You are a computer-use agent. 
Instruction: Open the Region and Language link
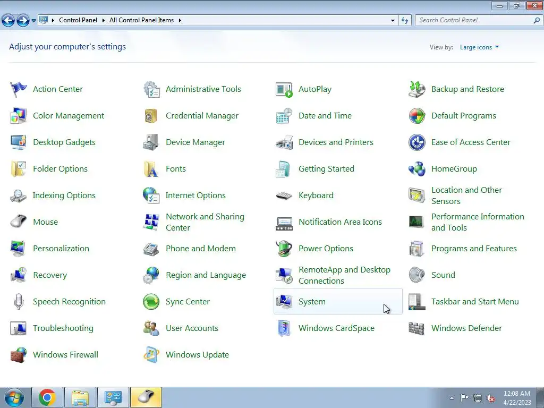pos(206,275)
